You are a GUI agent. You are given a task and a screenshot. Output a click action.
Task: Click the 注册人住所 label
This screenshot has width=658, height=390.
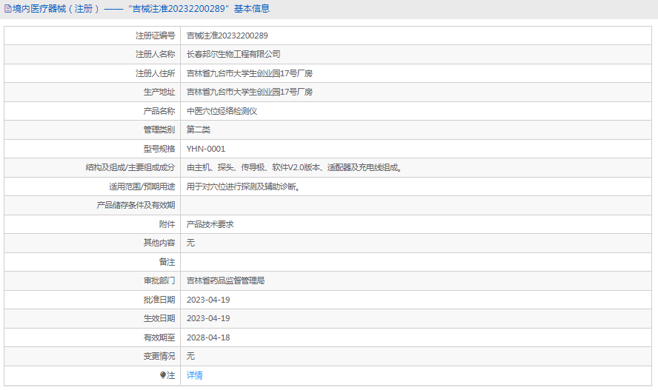tap(156, 73)
